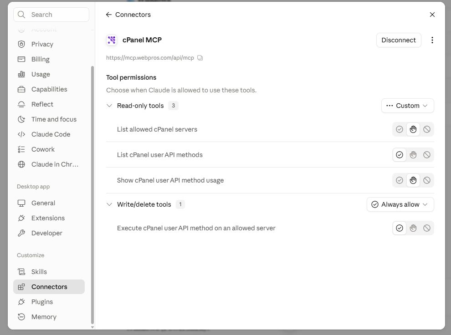Click the back arrow next to Connectors

click(109, 15)
